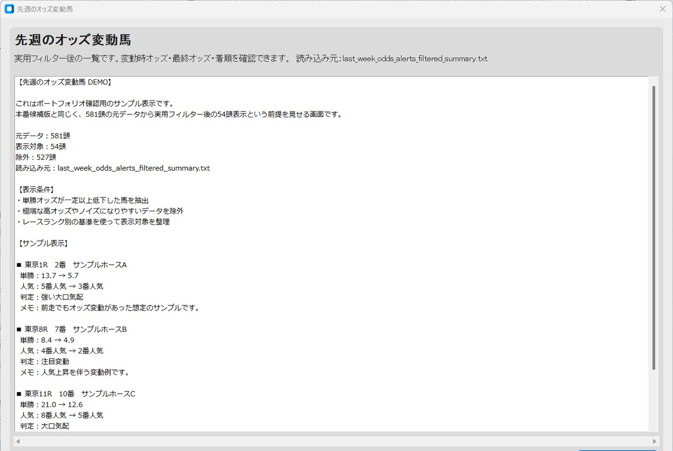Viewport: 673px width, 451px height.
Task: Click the horizontal scrollbar left arrow
Action: [18, 441]
